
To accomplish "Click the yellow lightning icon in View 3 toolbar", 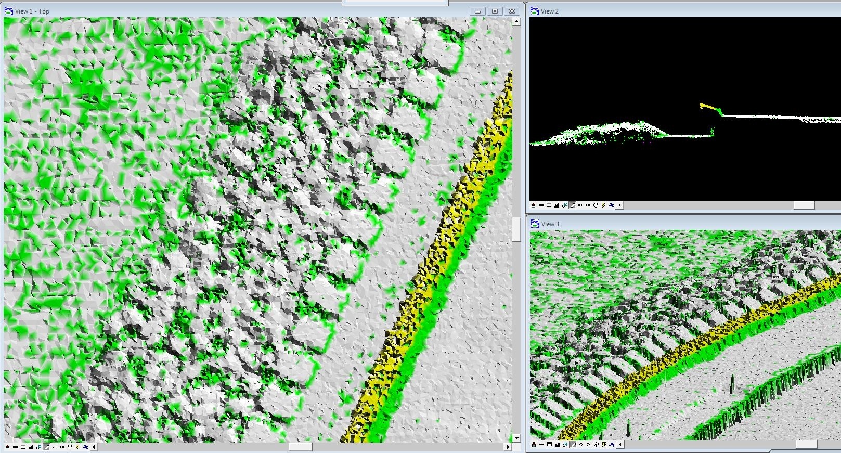I will pyautogui.click(x=603, y=445).
